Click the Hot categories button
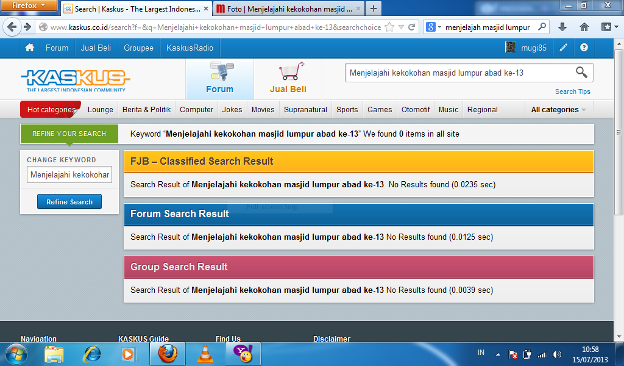Screen dimensions: 624x366 (51, 110)
